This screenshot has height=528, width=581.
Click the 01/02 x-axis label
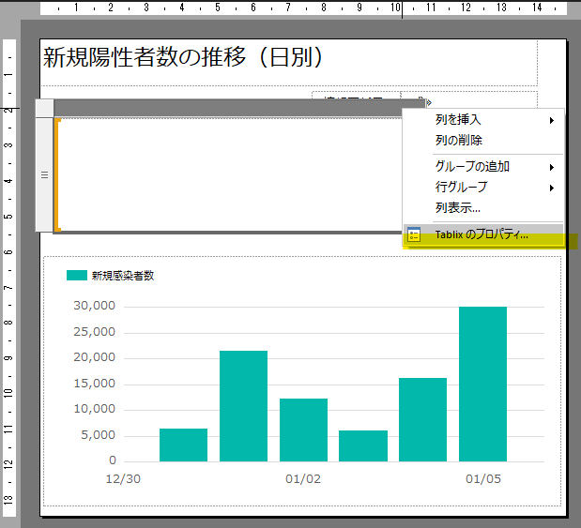point(302,479)
